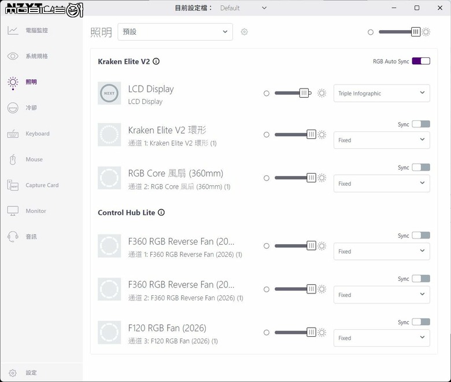Click channel 1 F360 Reverse Fan brightness slider
The height and width of the screenshot is (382, 451).
295,246
